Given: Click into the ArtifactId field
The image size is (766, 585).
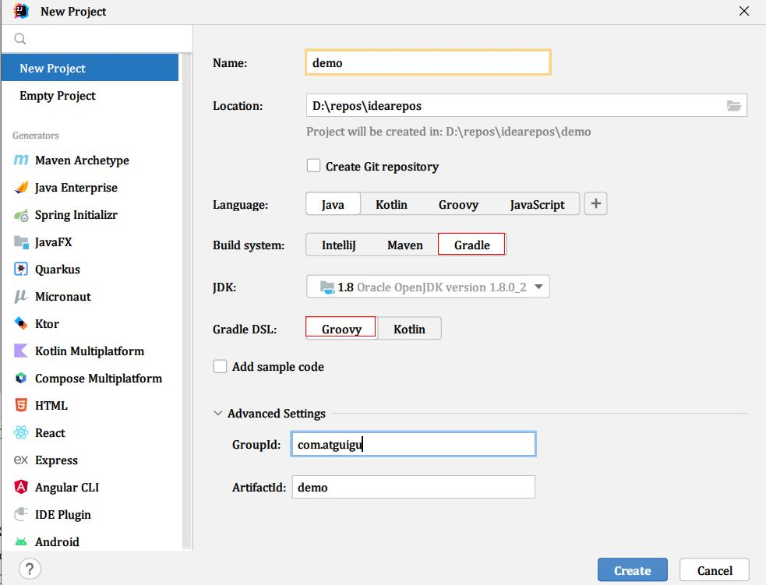Looking at the screenshot, I should [x=413, y=487].
